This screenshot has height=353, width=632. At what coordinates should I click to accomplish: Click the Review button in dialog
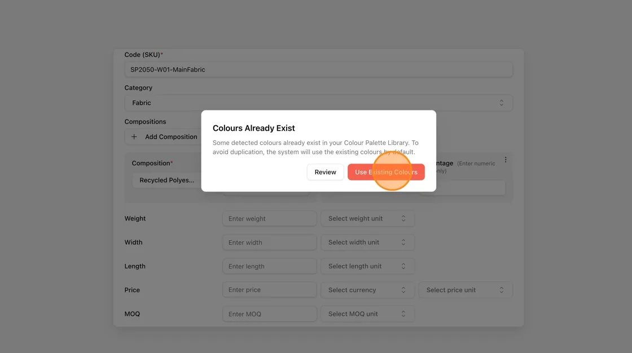325,172
